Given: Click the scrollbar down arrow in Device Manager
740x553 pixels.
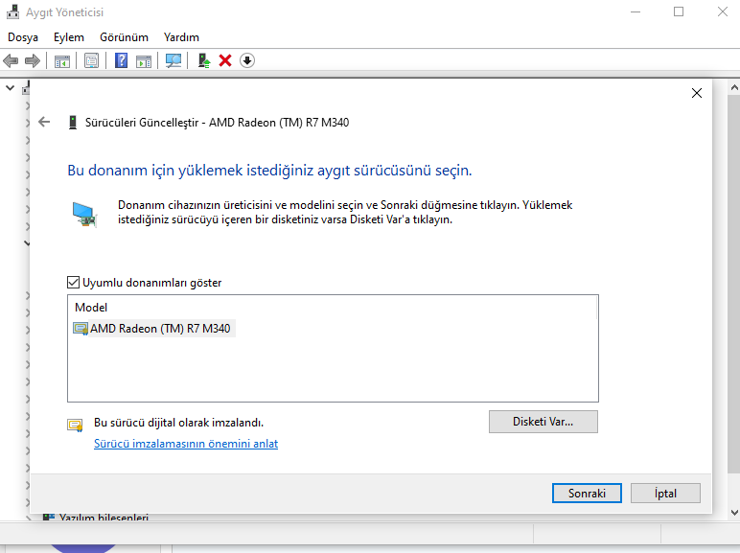Looking at the screenshot, I should [734, 513].
